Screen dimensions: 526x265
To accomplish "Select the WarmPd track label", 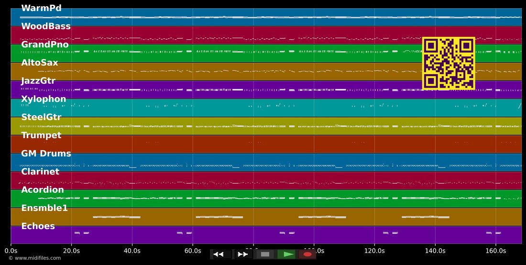I will point(41,8).
